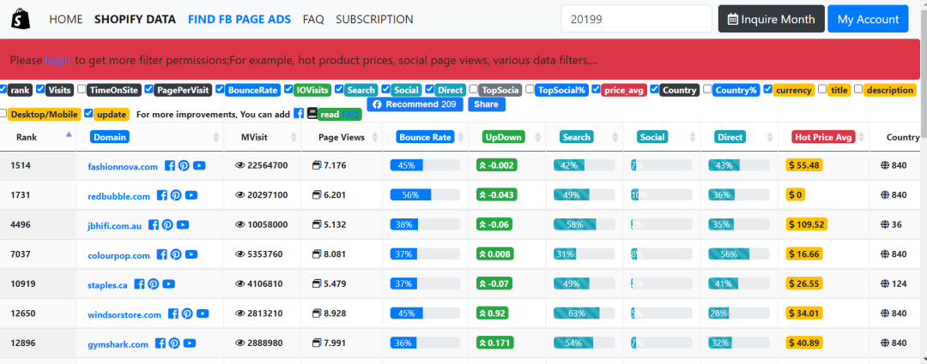Open YouTube icon for jbhifi.com.au
This screenshot has width=927, height=364.
[x=183, y=224]
